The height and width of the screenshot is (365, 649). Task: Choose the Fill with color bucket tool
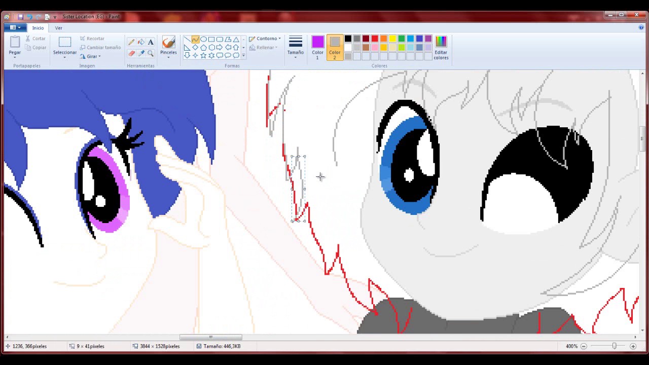(x=141, y=42)
